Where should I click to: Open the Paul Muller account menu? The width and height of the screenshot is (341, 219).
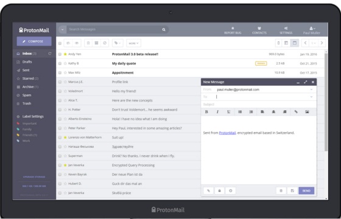[x=312, y=30]
